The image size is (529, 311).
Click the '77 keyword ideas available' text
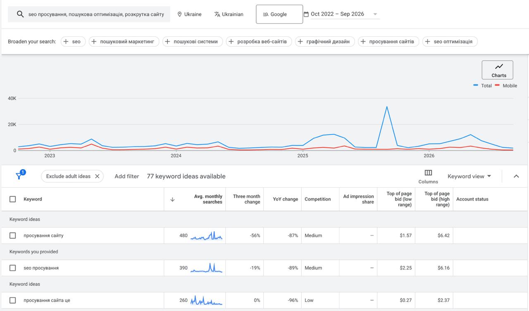186,176
